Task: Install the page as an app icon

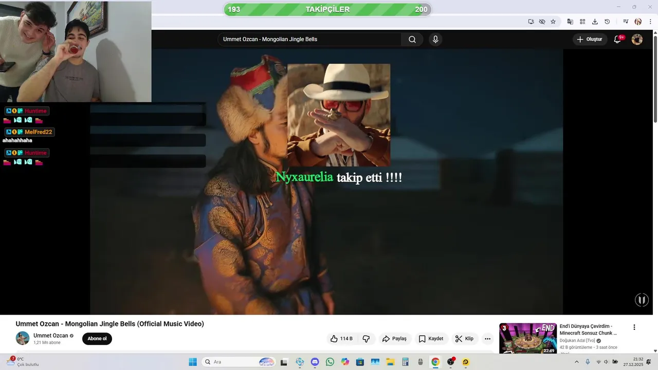Action: (x=531, y=22)
